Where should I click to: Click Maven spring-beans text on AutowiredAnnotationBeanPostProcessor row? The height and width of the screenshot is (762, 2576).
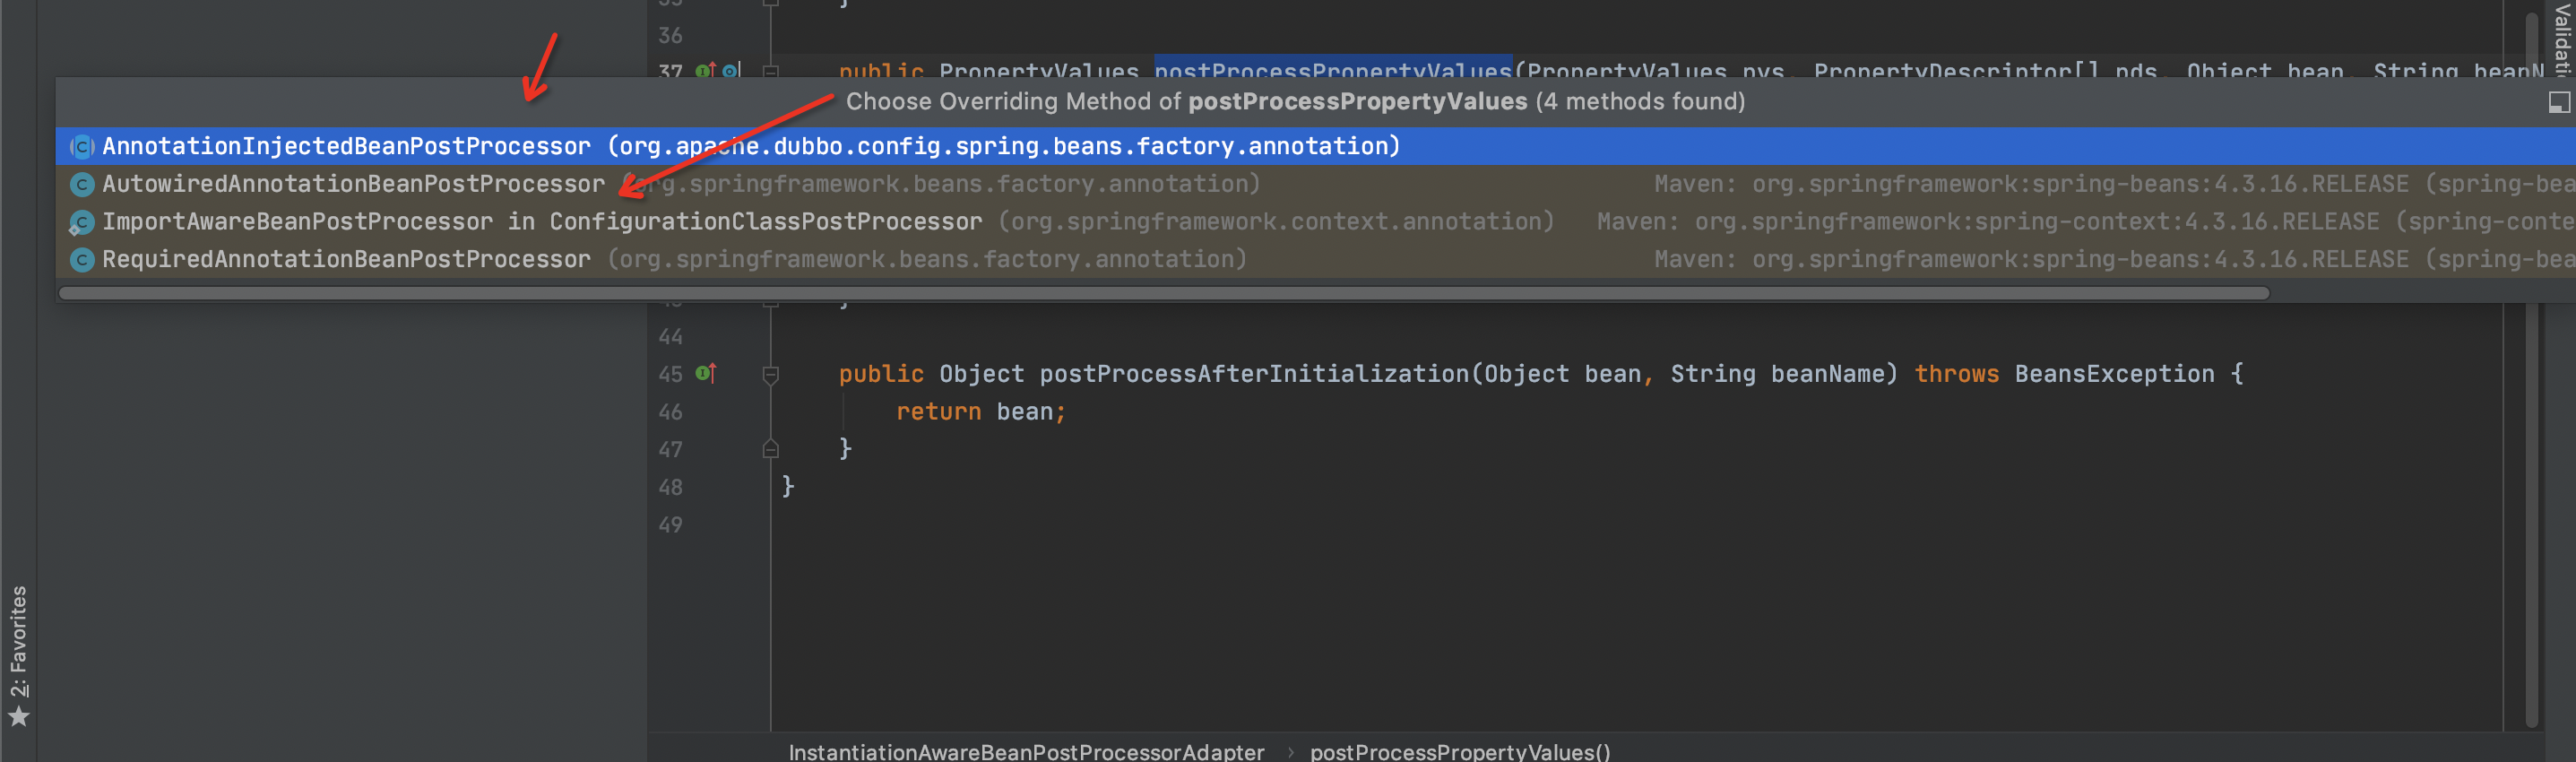coord(2114,184)
